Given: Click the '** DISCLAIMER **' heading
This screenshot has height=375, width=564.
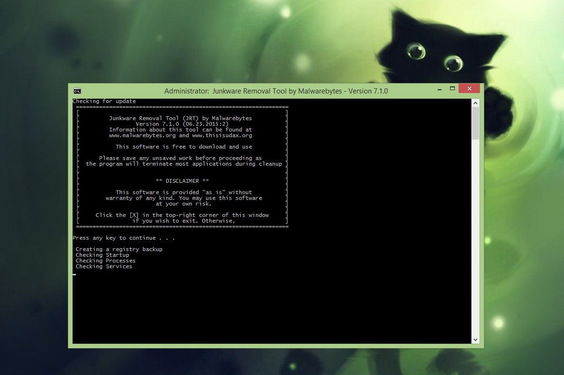Looking at the screenshot, I should tap(182, 181).
